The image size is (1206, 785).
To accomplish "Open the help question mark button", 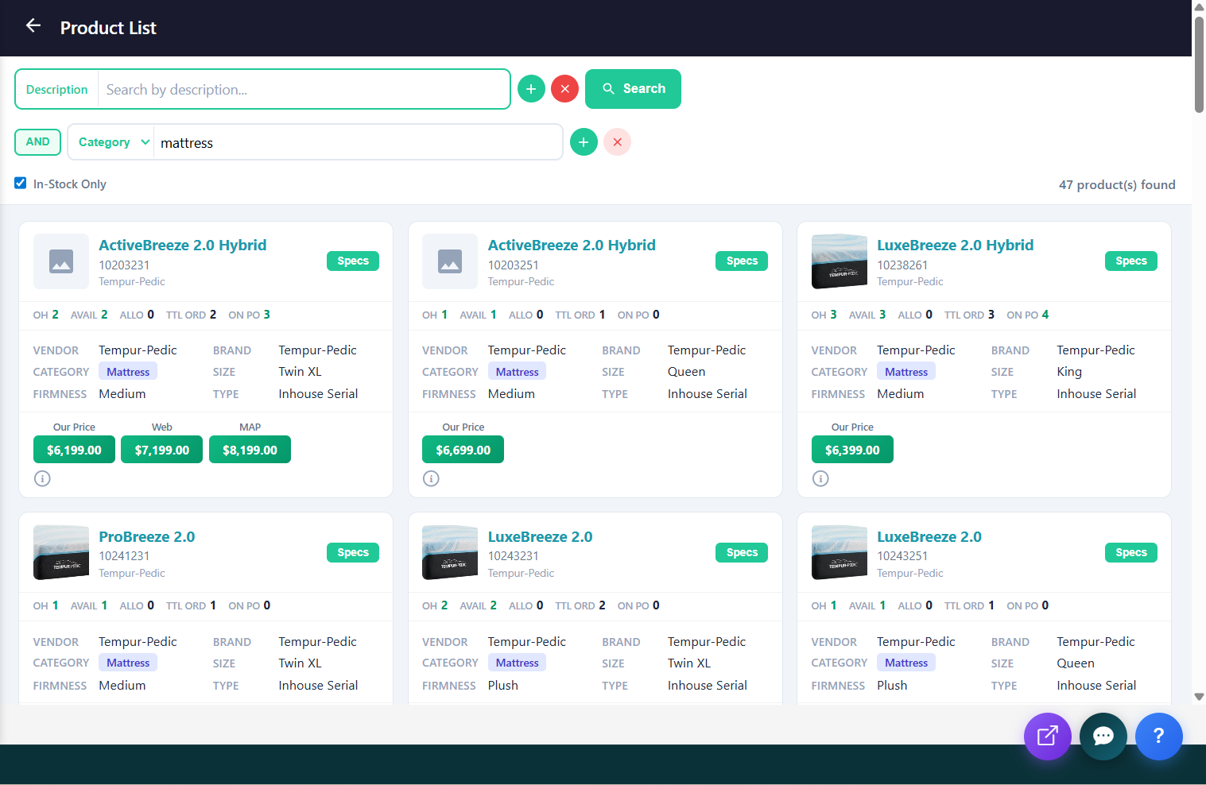I will click(x=1159, y=737).
